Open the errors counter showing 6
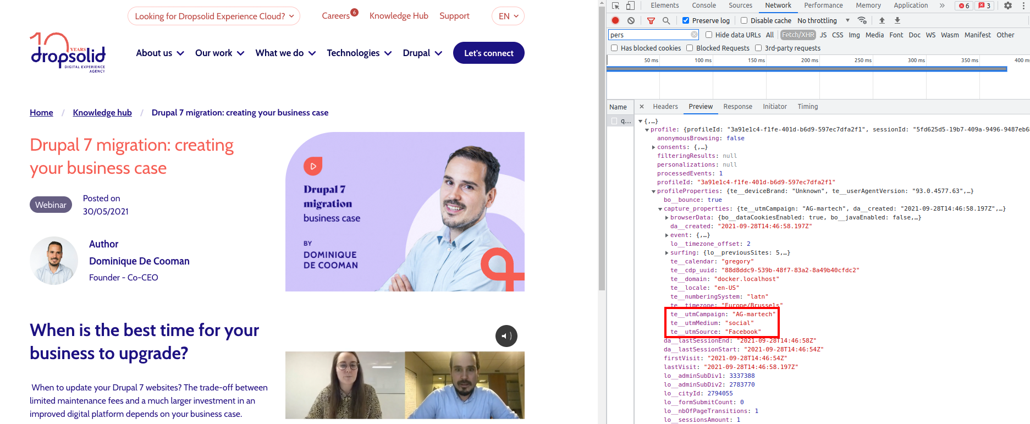The width and height of the screenshot is (1030, 424). [x=964, y=5]
